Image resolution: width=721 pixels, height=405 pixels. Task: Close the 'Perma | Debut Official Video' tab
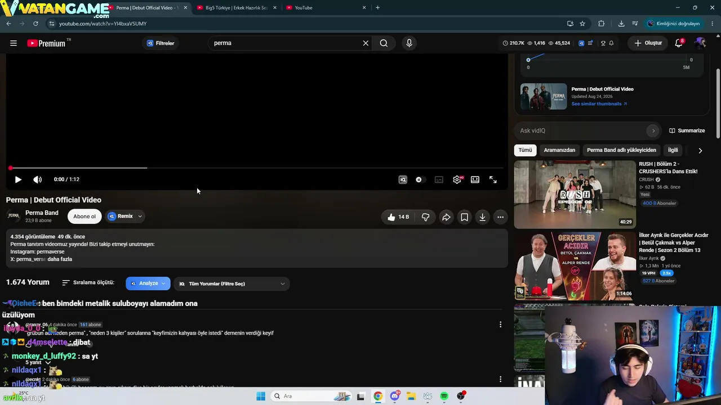pyautogui.click(x=185, y=8)
